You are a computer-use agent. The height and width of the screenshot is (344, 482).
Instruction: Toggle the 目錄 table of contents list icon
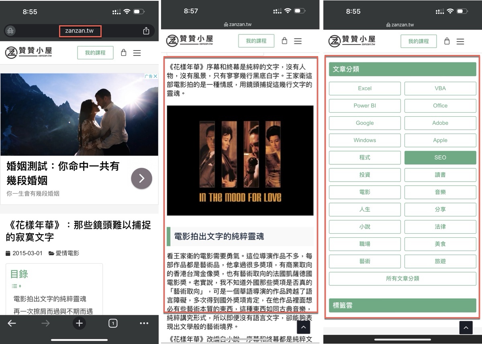pyautogui.click(x=16, y=286)
